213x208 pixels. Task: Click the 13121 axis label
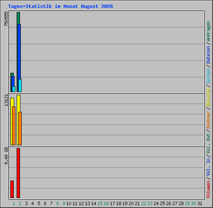(6, 100)
